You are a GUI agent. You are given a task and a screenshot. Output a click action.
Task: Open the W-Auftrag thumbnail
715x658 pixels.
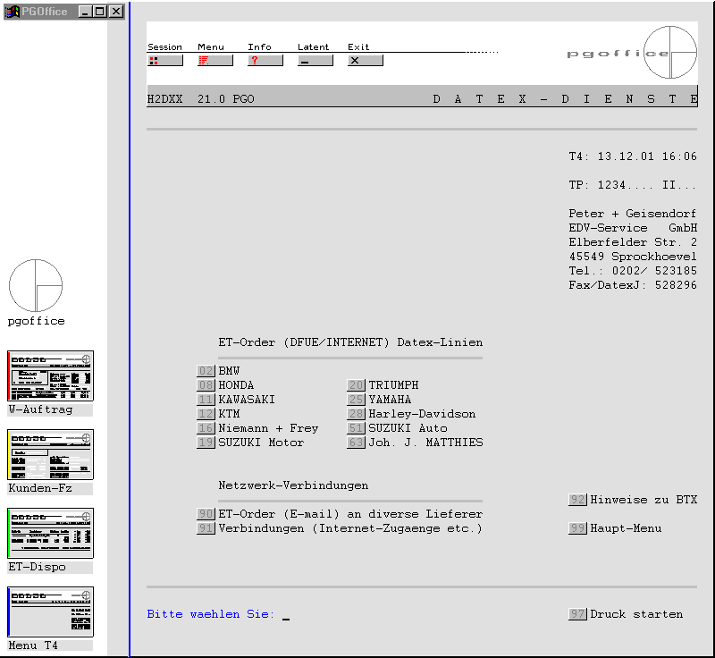click(x=50, y=376)
